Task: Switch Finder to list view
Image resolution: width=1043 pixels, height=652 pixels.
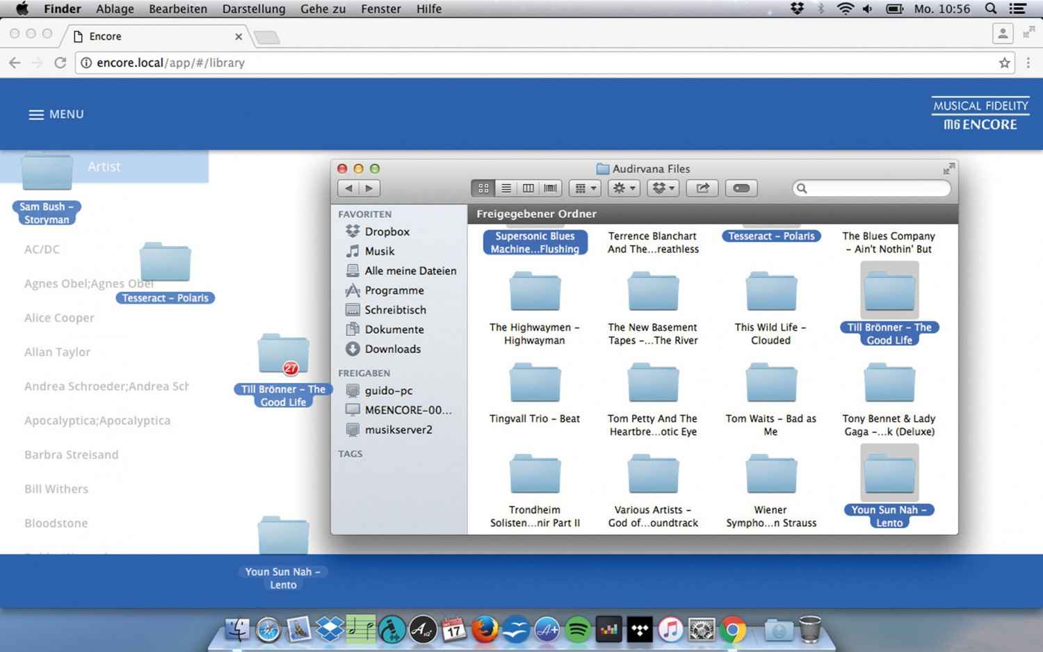Action: click(506, 188)
